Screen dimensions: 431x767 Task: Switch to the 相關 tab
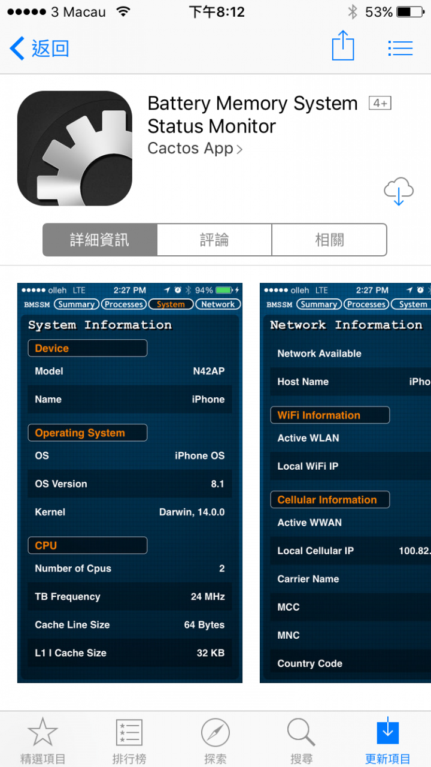pyautogui.click(x=329, y=240)
